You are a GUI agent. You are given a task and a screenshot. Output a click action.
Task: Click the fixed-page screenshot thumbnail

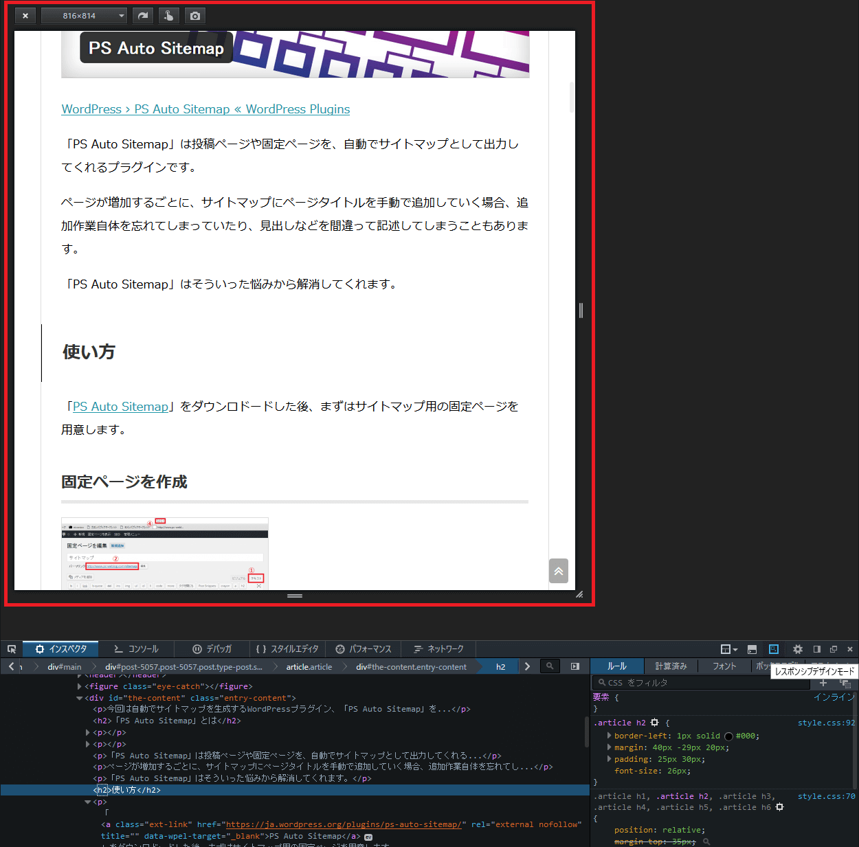(x=165, y=554)
